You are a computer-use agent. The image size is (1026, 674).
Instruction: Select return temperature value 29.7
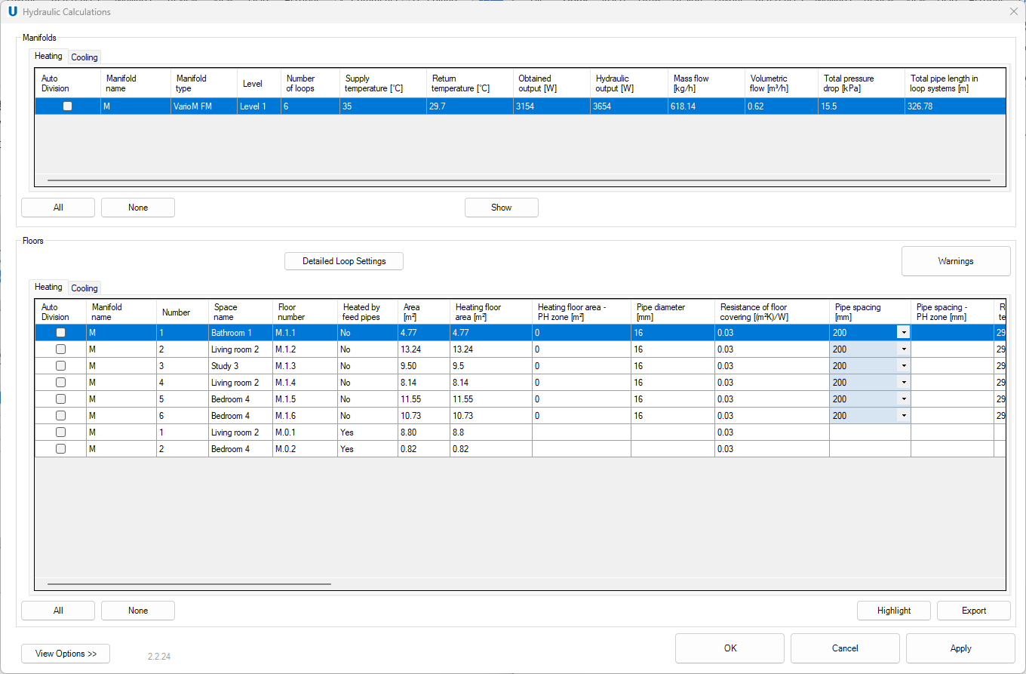(x=469, y=106)
